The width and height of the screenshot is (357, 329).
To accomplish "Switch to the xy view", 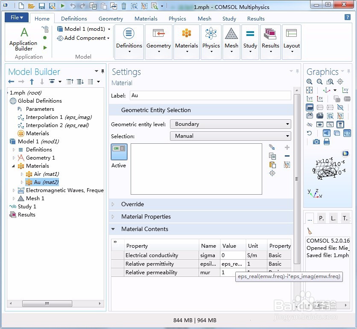I will tap(345, 90).
